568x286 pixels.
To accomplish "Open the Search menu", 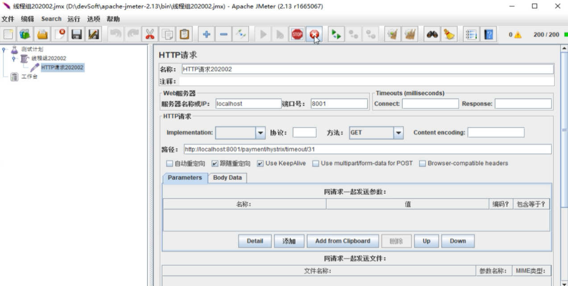I will tap(51, 19).
